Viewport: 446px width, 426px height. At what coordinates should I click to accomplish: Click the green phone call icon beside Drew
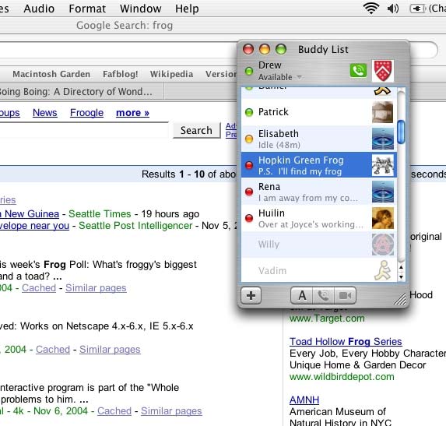[358, 70]
